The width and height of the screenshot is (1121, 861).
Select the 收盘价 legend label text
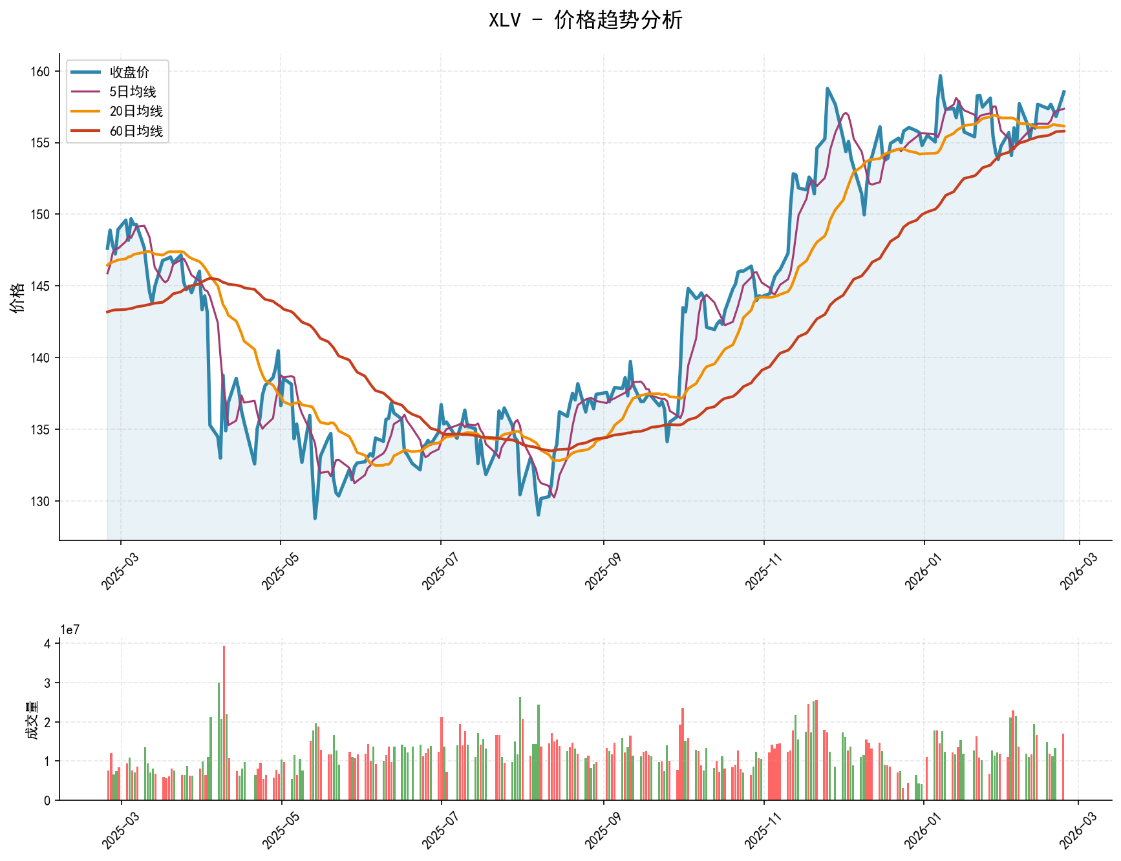click(x=129, y=72)
